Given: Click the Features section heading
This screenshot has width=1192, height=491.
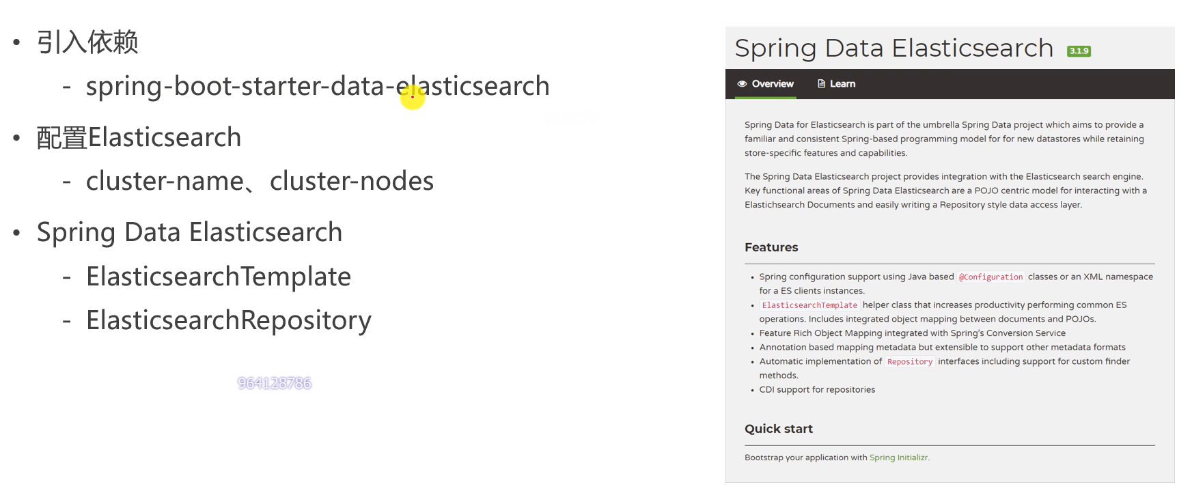Looking at the screenshot, I should pos(771,247).
